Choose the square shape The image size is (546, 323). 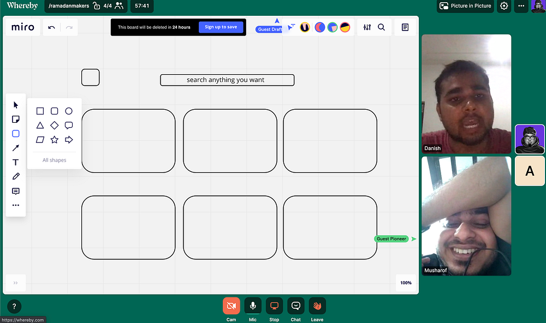(x=40, y=111)
